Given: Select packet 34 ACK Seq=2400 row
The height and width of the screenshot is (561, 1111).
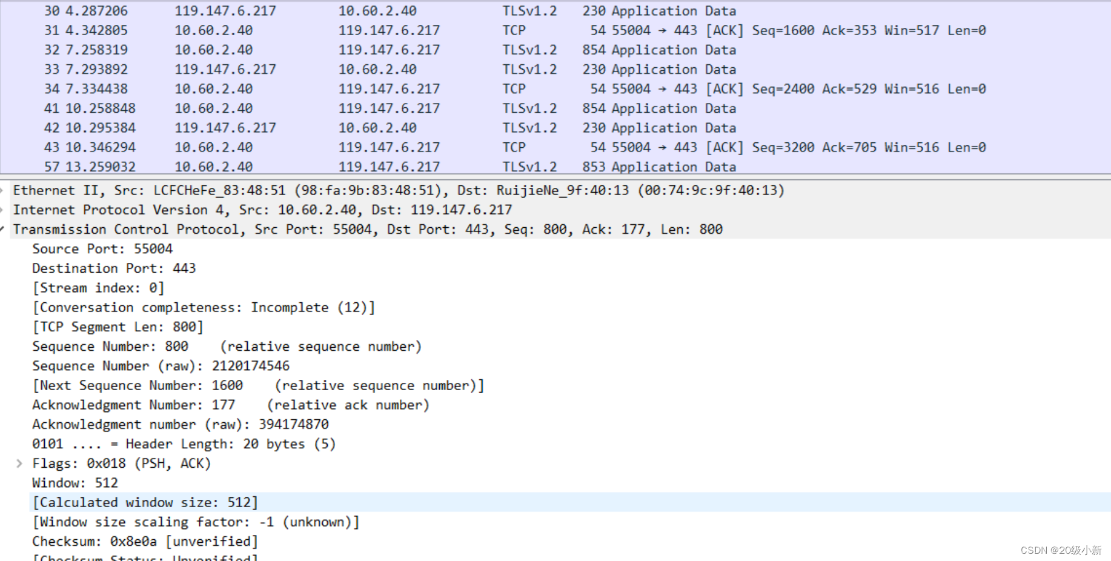Looking at the screenshot, I should [x=555, y=89].
